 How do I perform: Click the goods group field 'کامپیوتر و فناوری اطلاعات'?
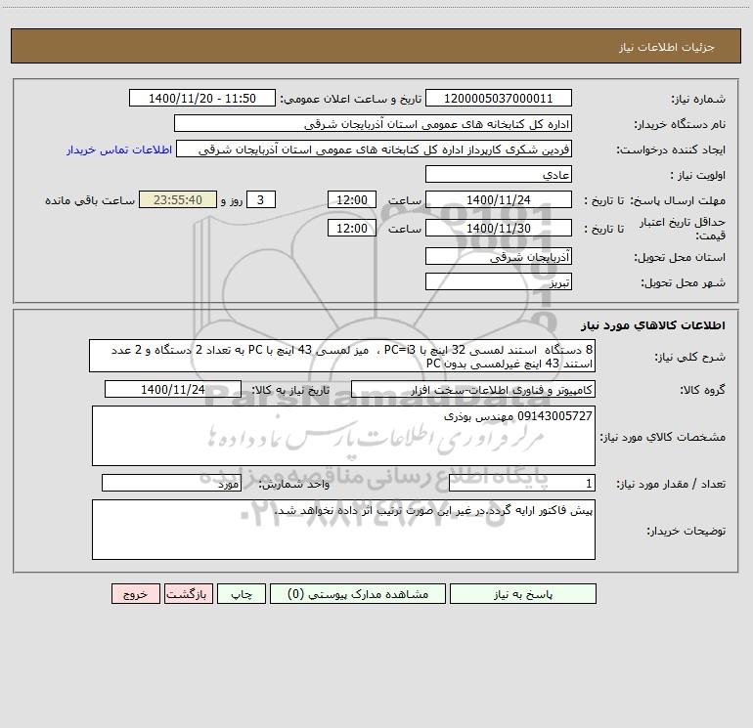click(473, 389)
